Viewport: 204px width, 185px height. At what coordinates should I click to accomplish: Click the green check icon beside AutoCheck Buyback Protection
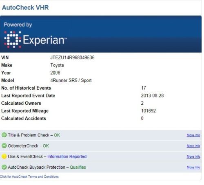coord(4,167)
